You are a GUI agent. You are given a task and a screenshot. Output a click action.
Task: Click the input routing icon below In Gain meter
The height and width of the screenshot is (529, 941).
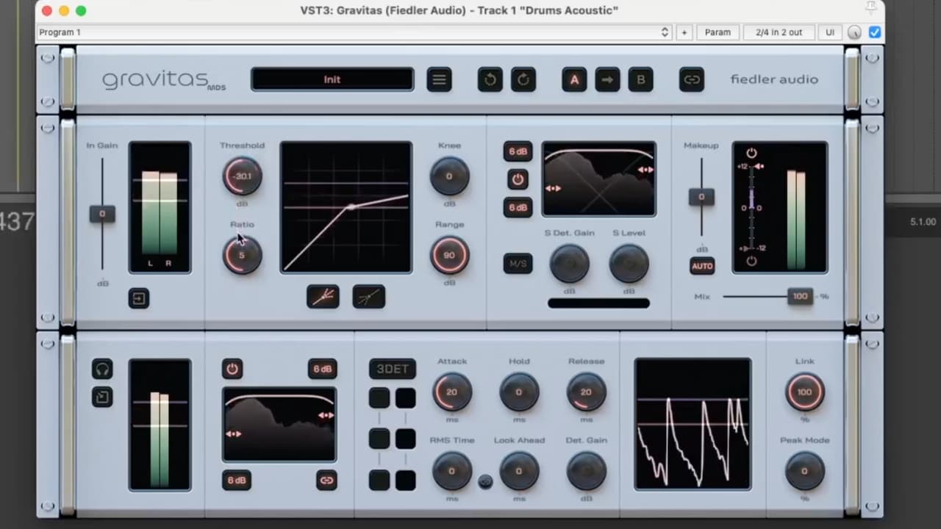[x=138, y=298]
